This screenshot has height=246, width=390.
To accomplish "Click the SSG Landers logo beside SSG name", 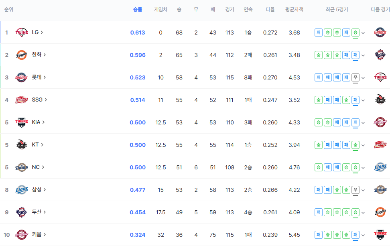I will click(21, 100).
